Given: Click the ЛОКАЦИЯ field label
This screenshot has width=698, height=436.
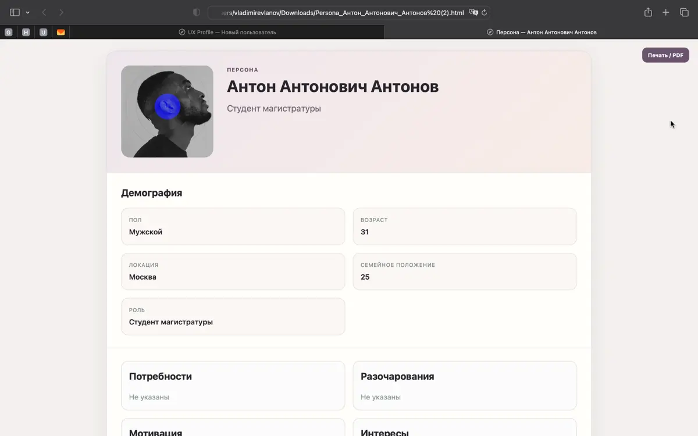Looking at the screenshot, I should pyautogui.click(x=144, y=265).
